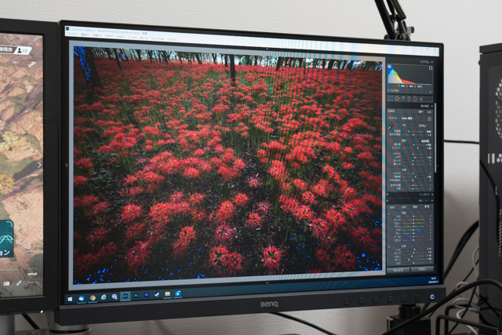This screenshot has height=335, width=502.
Task: Open Photoshop from the Windows taskbar
Action: click(x=136, y=295)
